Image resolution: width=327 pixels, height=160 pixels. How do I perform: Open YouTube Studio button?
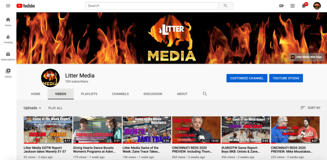(286, 78)
